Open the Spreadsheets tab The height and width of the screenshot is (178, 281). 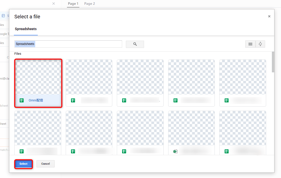coord(26,29)
